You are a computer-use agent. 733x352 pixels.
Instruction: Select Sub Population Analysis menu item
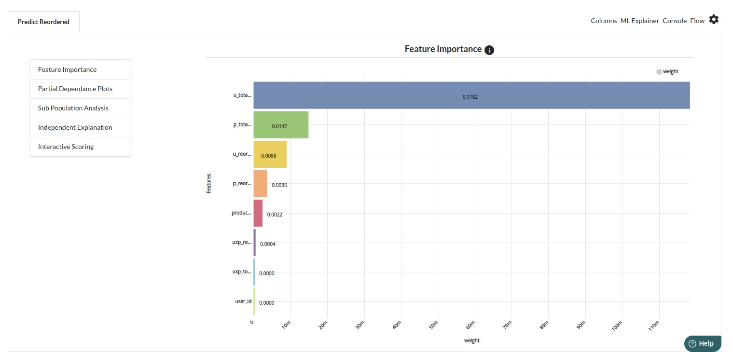(x=81, y=108)
